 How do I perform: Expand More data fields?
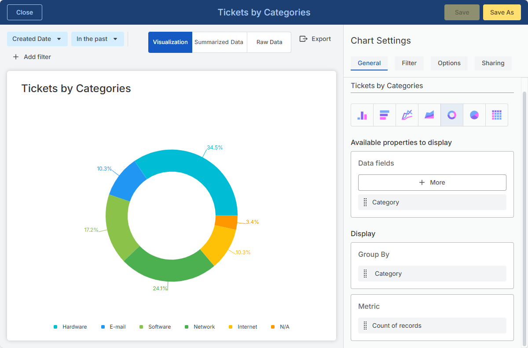432,182
